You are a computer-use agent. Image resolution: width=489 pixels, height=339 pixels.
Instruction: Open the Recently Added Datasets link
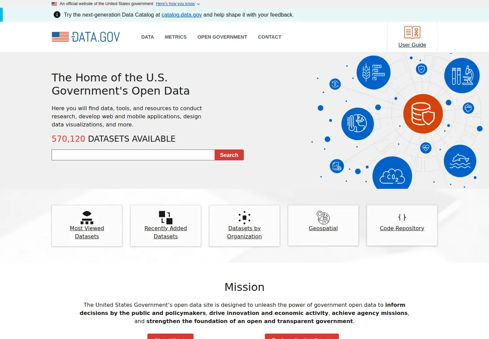[x=166, y=232]
